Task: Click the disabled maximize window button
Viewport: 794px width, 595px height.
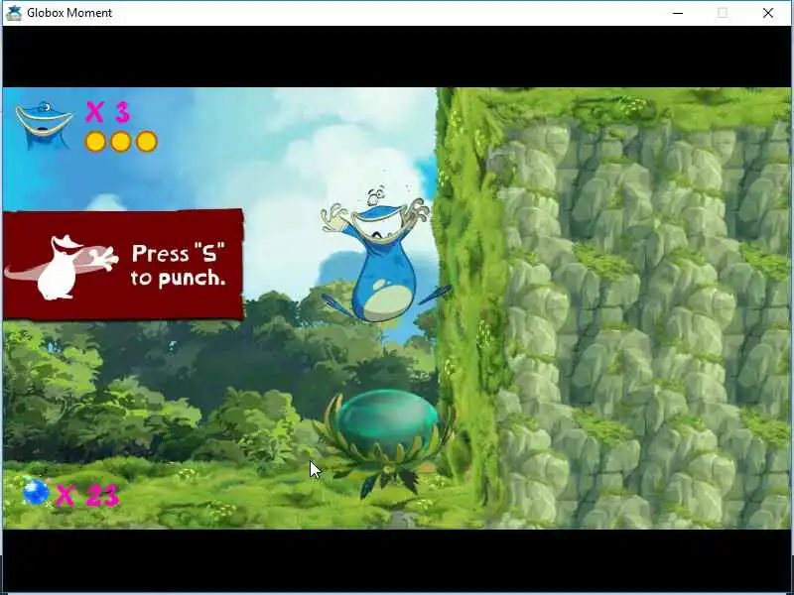Action: (723, 13)
